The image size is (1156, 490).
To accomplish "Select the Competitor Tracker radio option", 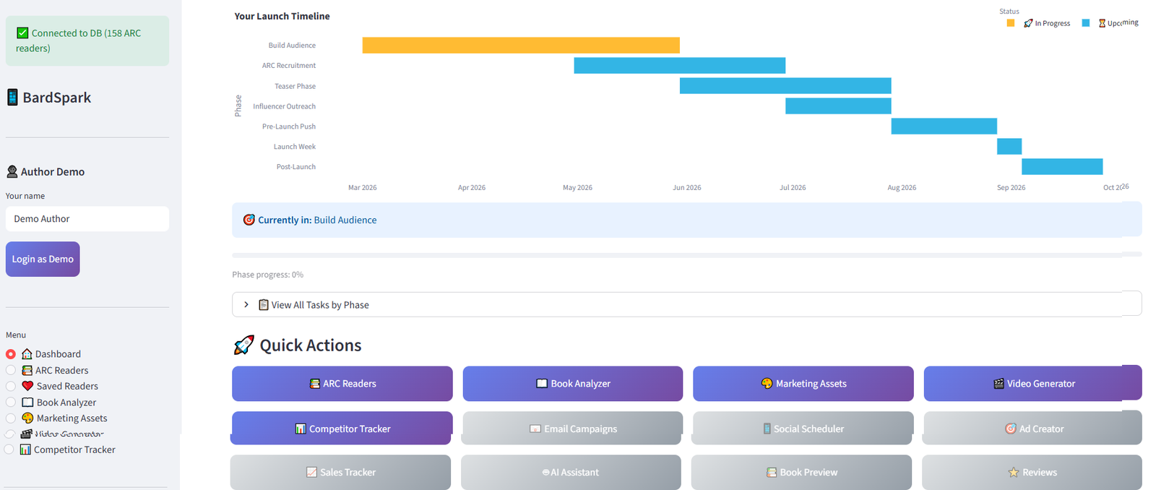I will (9, 450).
